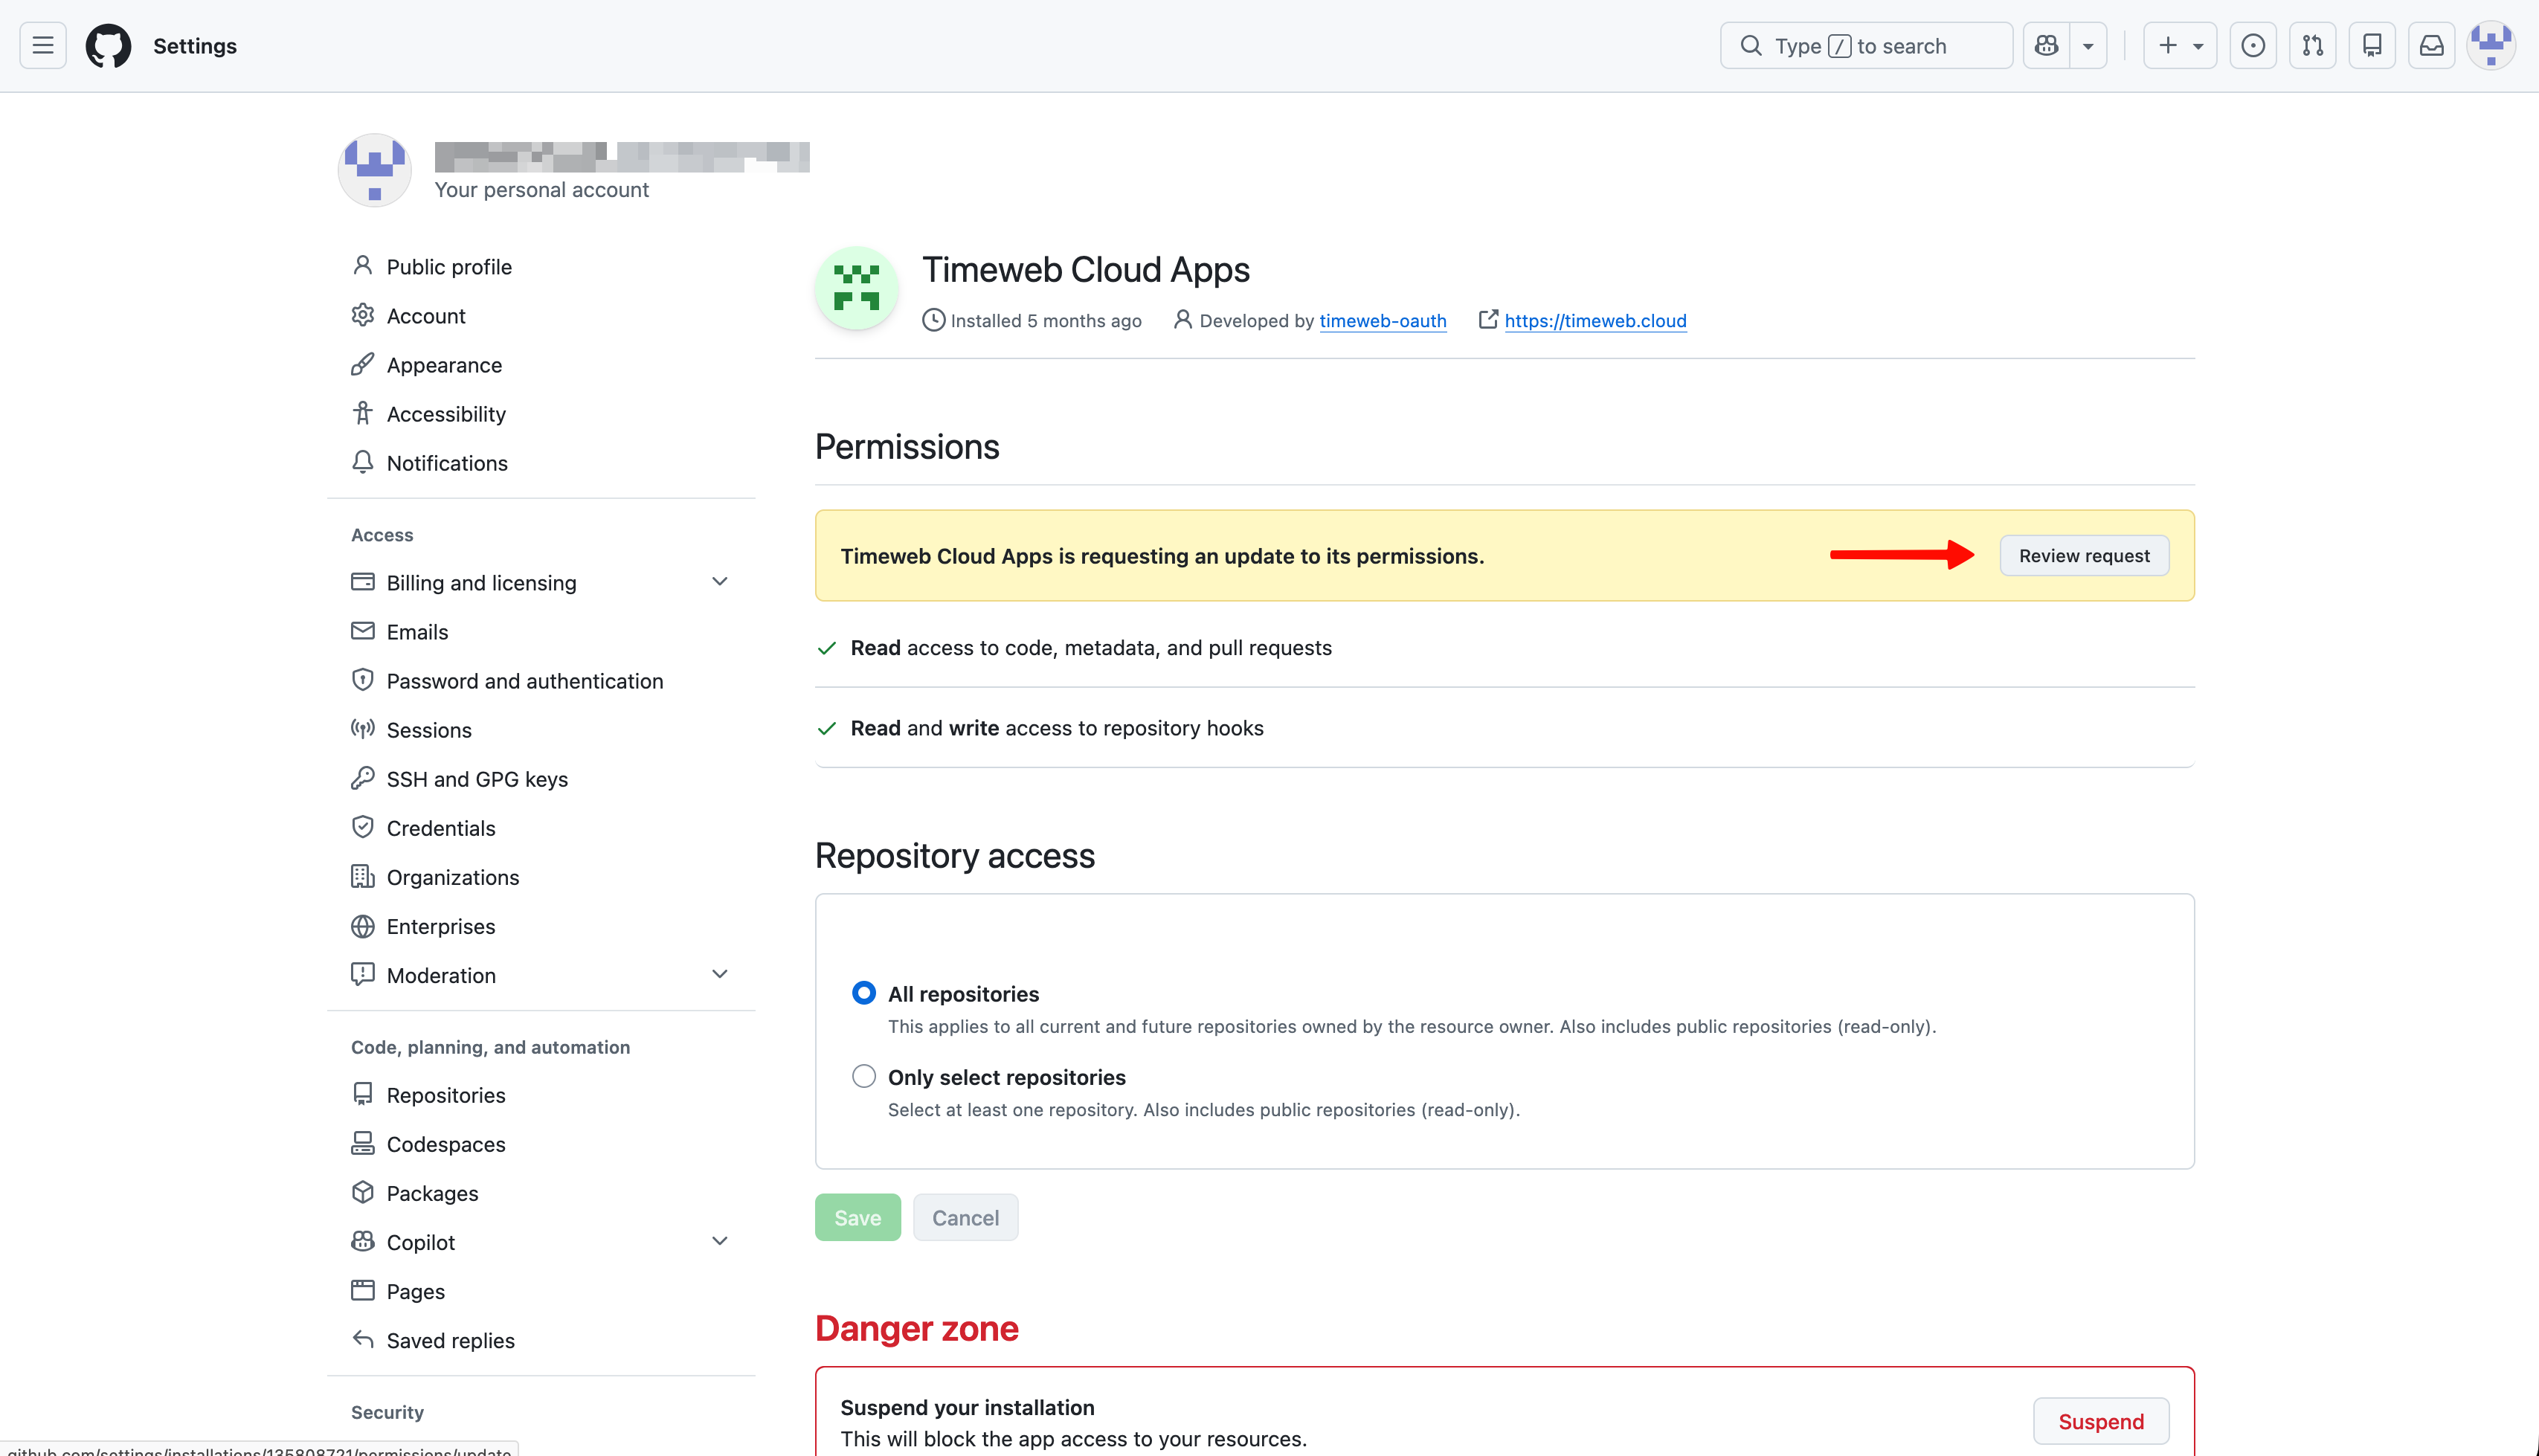Click the Appearance paintbrush icon
Image resolution: width=2539 pixels, height=1456 pixels.
click(x=362, y=364)
